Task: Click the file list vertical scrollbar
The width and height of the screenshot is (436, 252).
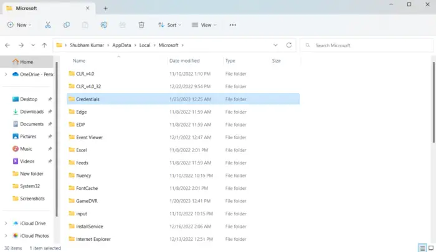Action: tap(434, 102)
